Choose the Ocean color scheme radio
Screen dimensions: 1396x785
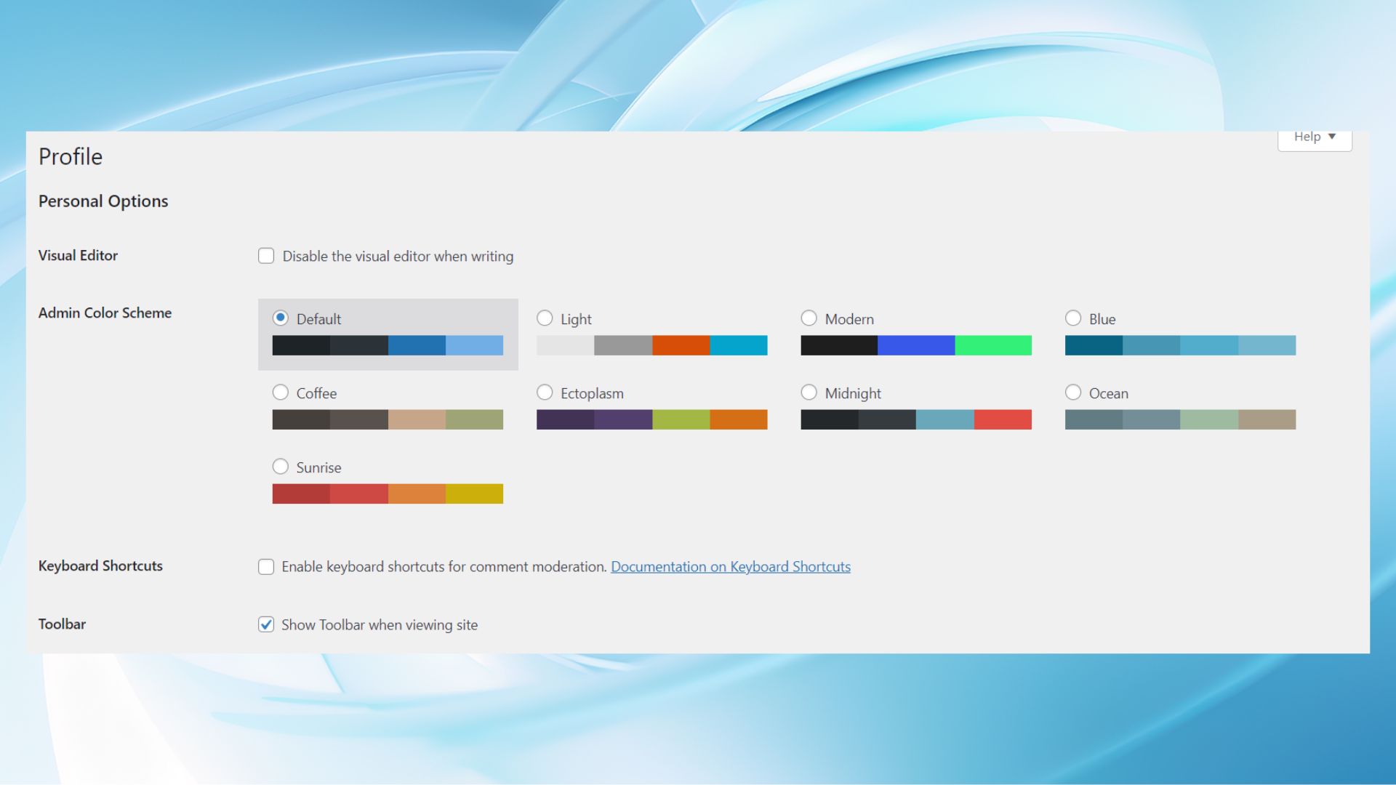pos(1072,392)
